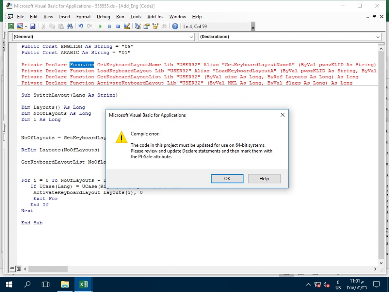
Task: Click vertical scrollbar up arrow
Action: click(x=381, y=49)
